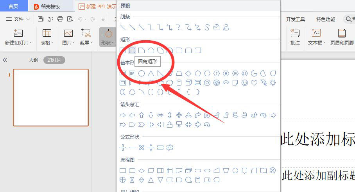The image size is (355, 192).
Task: Select the rounded rectangle shape
Action: tap(132, 50)
